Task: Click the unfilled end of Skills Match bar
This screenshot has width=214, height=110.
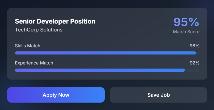Action: (198, 53)
